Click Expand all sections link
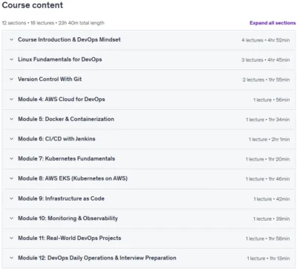 click(272, 23)
